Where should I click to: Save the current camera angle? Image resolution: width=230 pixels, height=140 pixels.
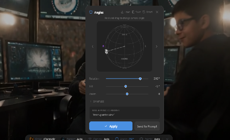[136, 12]
